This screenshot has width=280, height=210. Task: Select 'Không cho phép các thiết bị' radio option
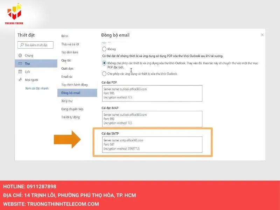(x=104, y=63)
